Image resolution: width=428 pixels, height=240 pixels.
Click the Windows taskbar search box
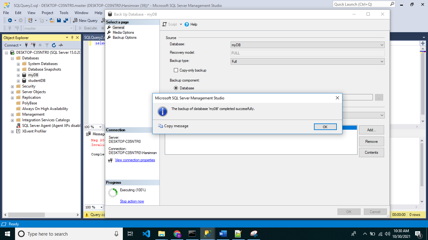(68, 234)
